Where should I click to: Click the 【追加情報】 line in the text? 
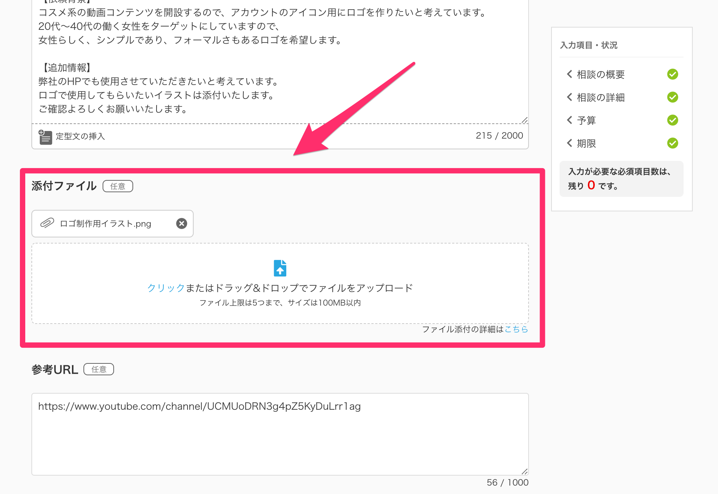[x=66, y=68]
